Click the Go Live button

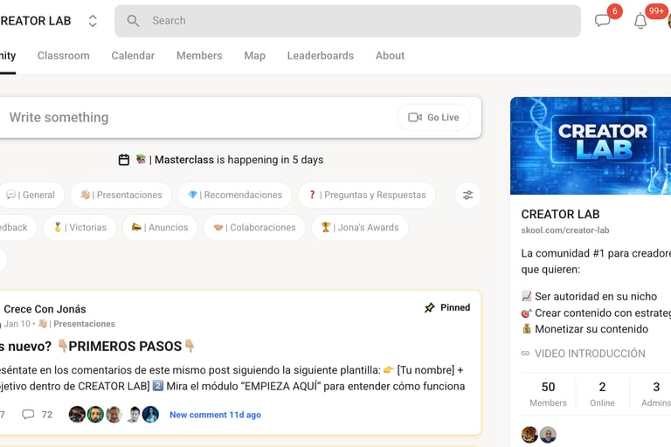433,117
